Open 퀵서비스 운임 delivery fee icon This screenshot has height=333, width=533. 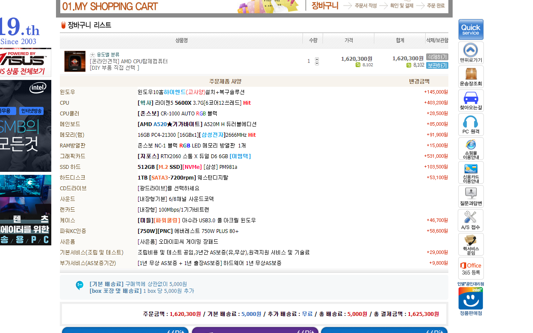tap(471, 245)
